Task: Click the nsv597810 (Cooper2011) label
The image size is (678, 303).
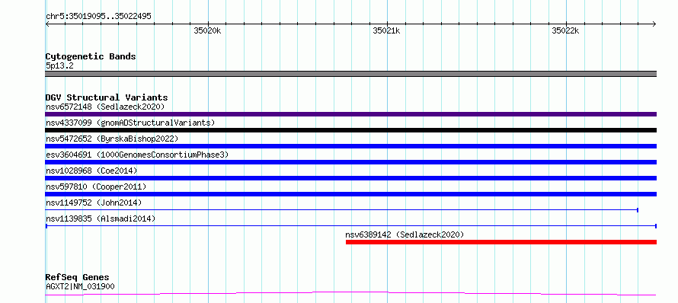Action: (96, 187)
